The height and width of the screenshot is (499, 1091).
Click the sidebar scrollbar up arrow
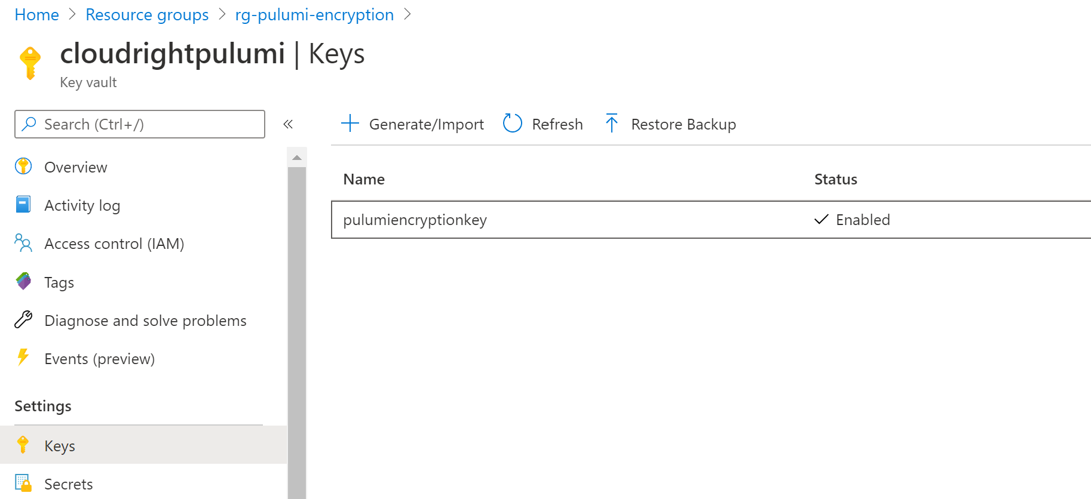[x=297, y=158]
